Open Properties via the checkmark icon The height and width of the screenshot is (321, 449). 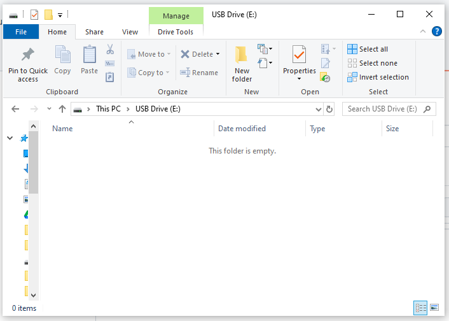click(299, 55)
